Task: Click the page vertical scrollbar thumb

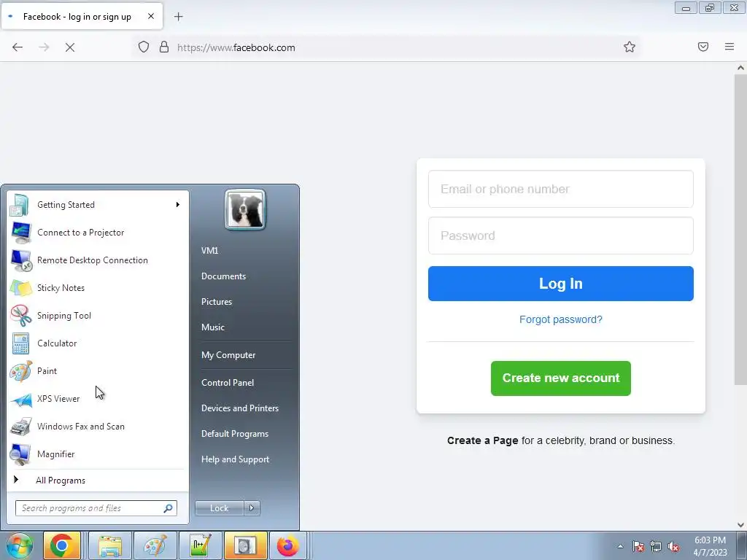Action: click(740, 228)
